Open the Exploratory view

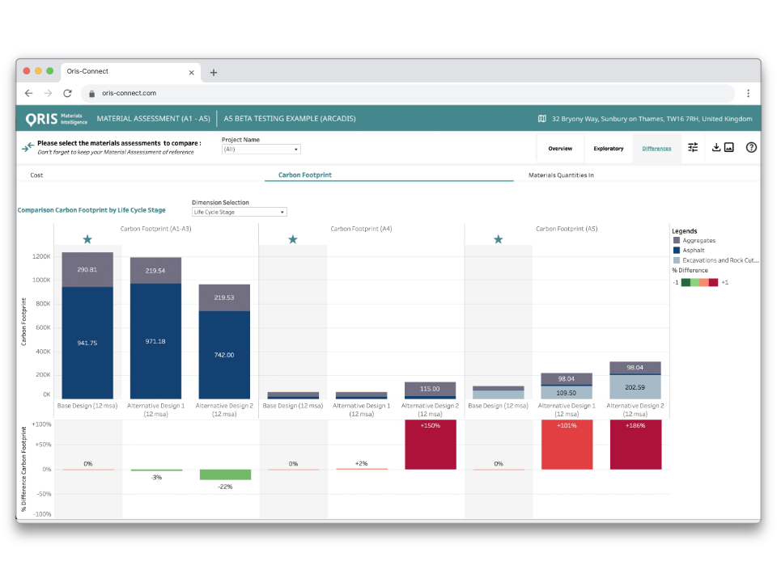(609, 149)
